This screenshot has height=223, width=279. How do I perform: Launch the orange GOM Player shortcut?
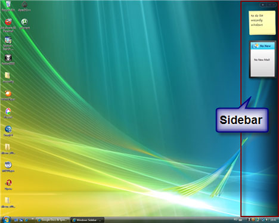click(8, 95)
